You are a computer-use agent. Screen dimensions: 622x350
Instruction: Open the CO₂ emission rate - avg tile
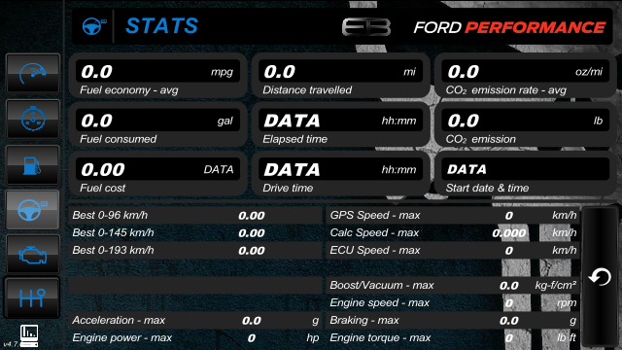pyautogui.click(x=525, y=76)
